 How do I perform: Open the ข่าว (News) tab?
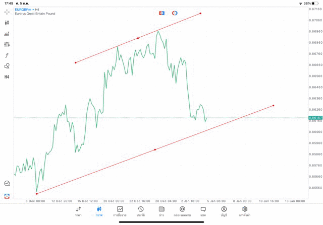[x=161, y=211]
